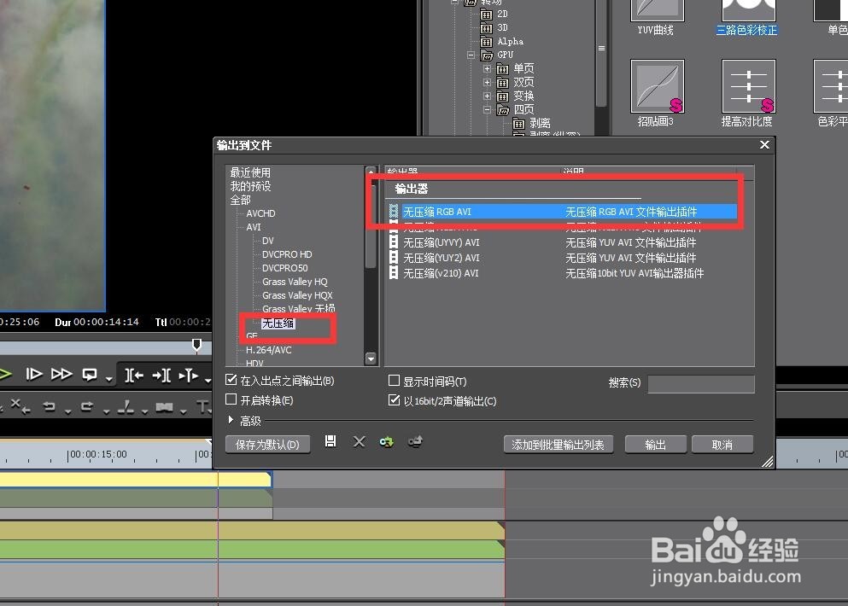Image resolution: width=848 pixels, height=606 pixels.
Task: Click the 输出 export button
Action: coord(655,445)
